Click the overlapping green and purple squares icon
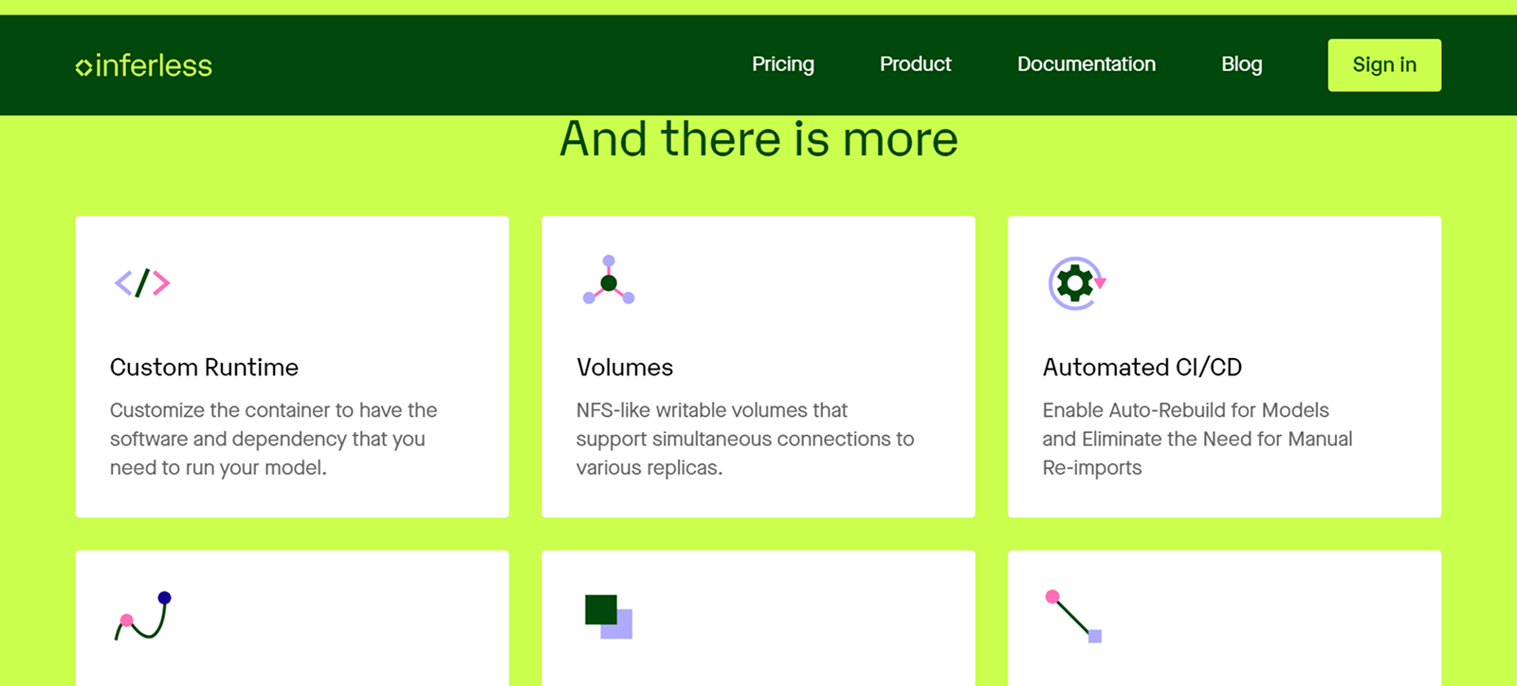This screenshot has height=686, width=1517. [x=609, y=617]
